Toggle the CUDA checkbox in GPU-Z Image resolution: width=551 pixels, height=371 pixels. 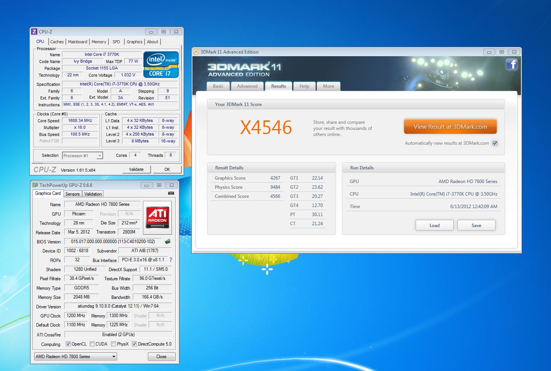tap(92, 344)
